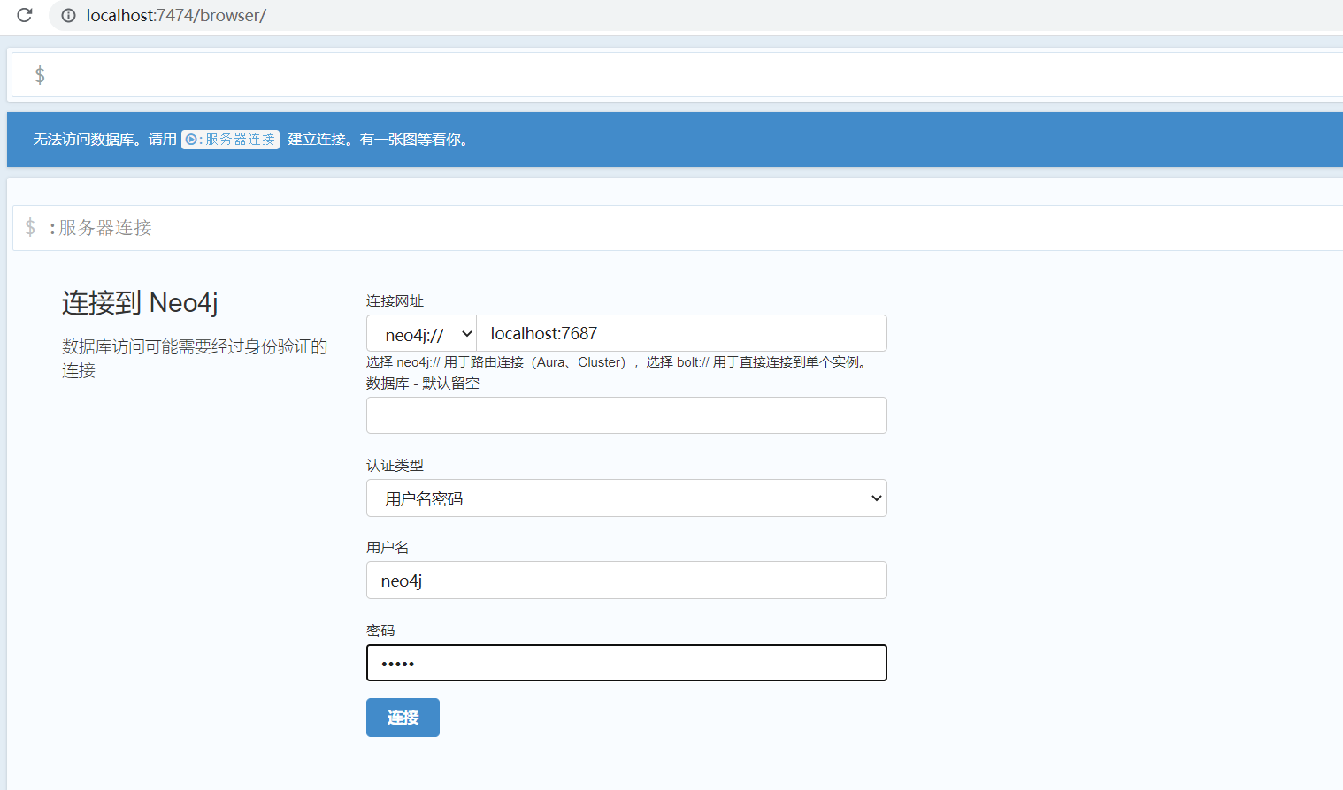The width and height of the screenshot is (1343, 790).
Task: Click the blue 连接 connect button
Action: coord(403,718)
